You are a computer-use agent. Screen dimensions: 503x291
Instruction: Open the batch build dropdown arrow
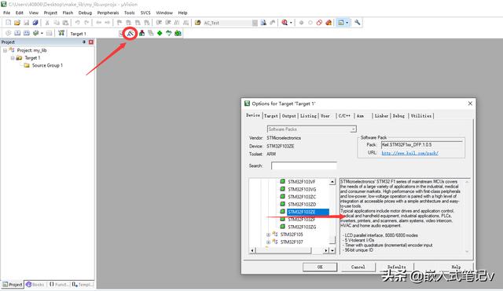pyautogui.click(x=42, y=33)
